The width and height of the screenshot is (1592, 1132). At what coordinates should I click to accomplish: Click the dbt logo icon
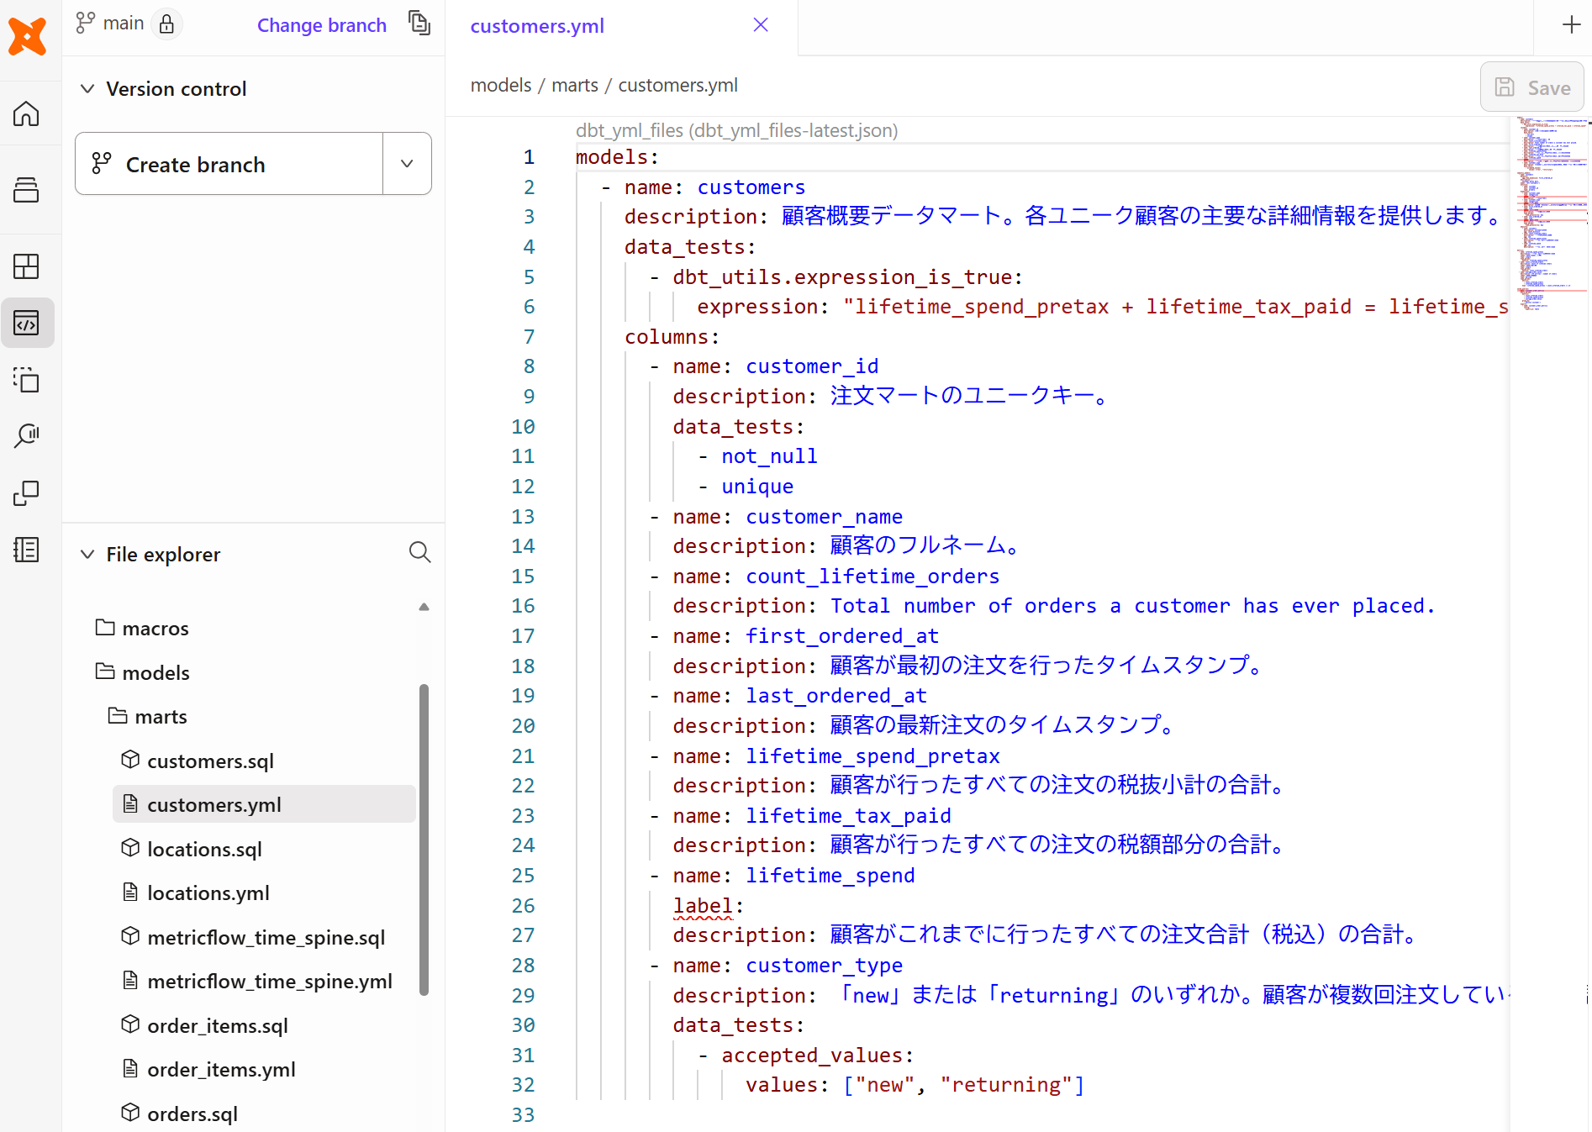pos(27,36)
